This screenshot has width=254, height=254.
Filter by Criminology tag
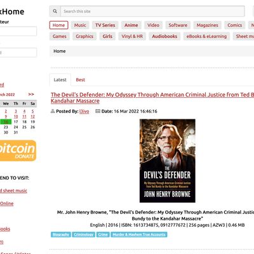pyautogui.click(x=84, y=234)
